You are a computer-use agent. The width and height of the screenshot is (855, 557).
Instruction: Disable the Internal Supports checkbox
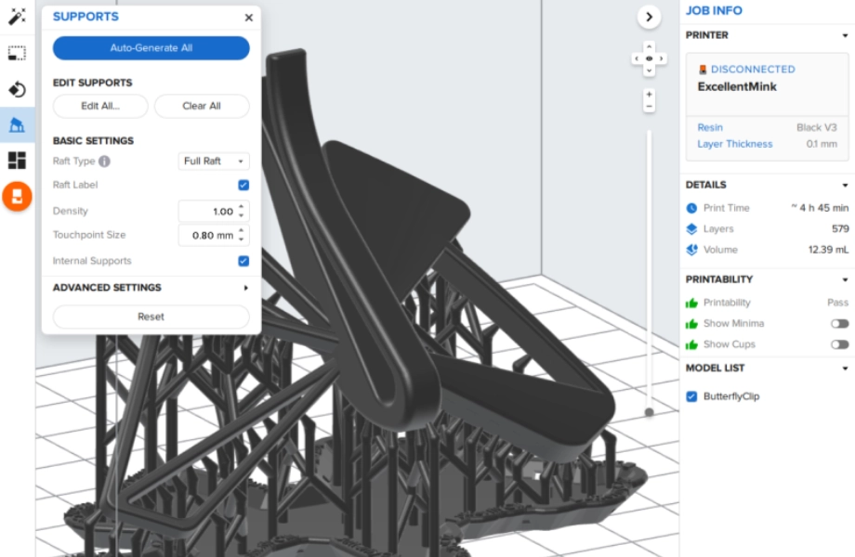pos(243,262)
